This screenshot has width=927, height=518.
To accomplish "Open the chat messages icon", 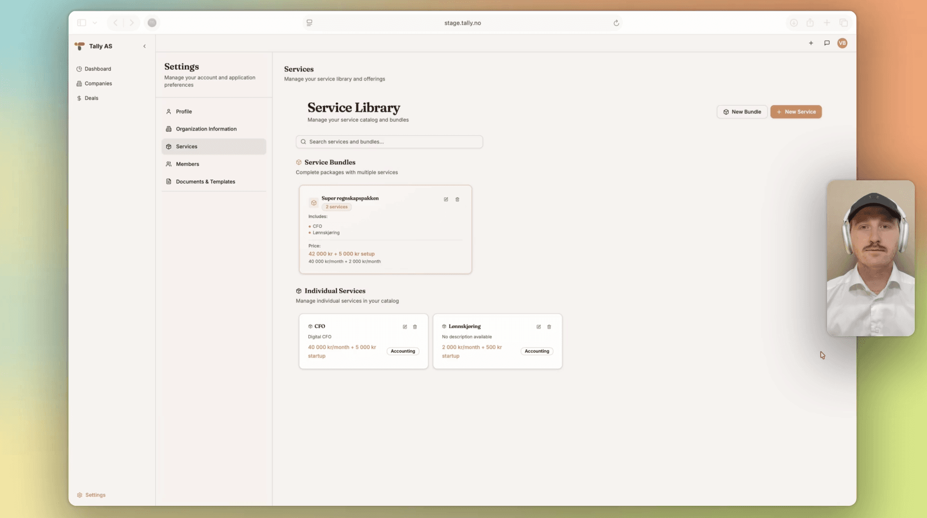I will click(x=827, y=43).
